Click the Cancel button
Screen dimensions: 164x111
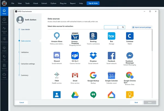click(x=22, y=103)
